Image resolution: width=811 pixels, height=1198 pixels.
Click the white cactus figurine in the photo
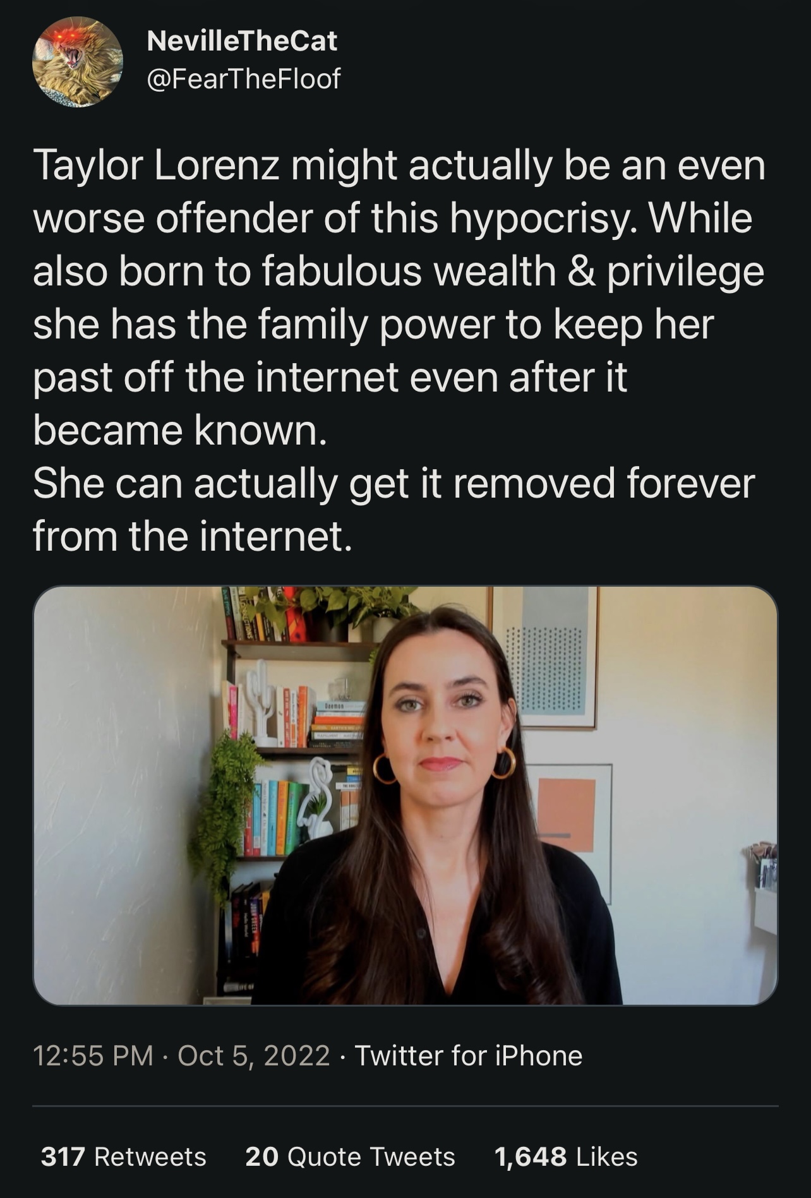coord(263,704)
